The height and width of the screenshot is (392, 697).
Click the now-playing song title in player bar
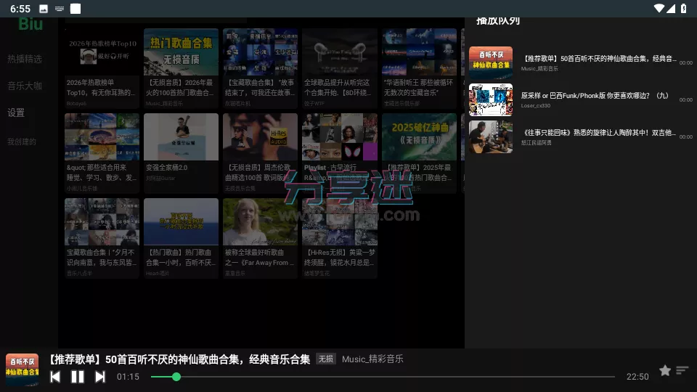[179, 359]
